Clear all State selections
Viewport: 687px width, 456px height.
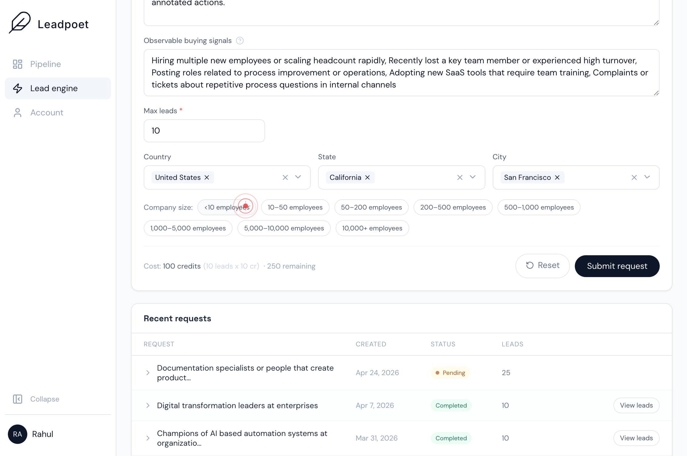coord(460,177)
